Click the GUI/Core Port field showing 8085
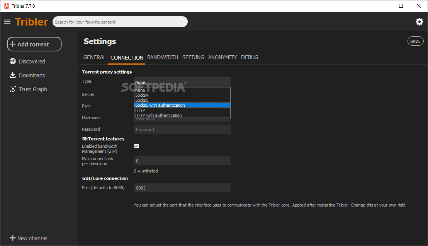 (x=182, y=188)
